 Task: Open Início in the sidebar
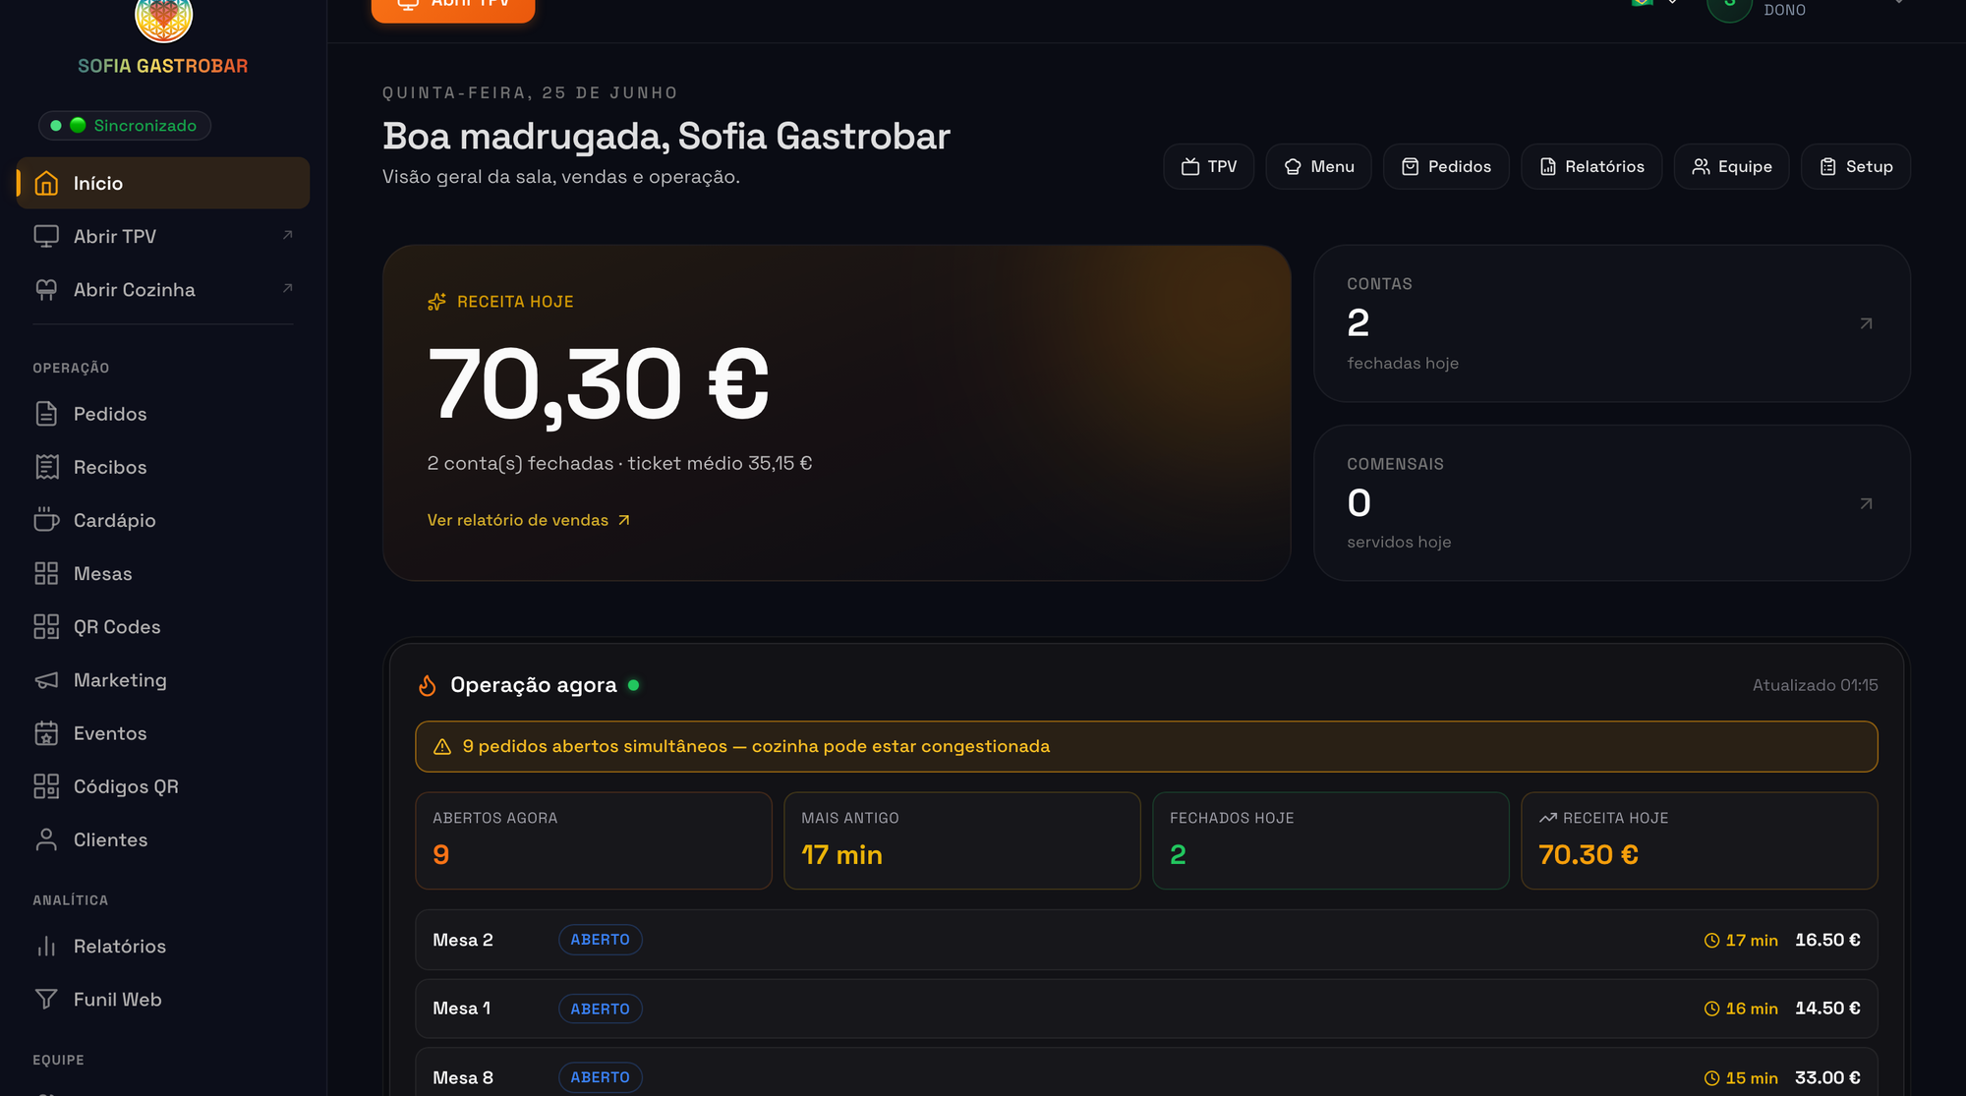(163, 183)
